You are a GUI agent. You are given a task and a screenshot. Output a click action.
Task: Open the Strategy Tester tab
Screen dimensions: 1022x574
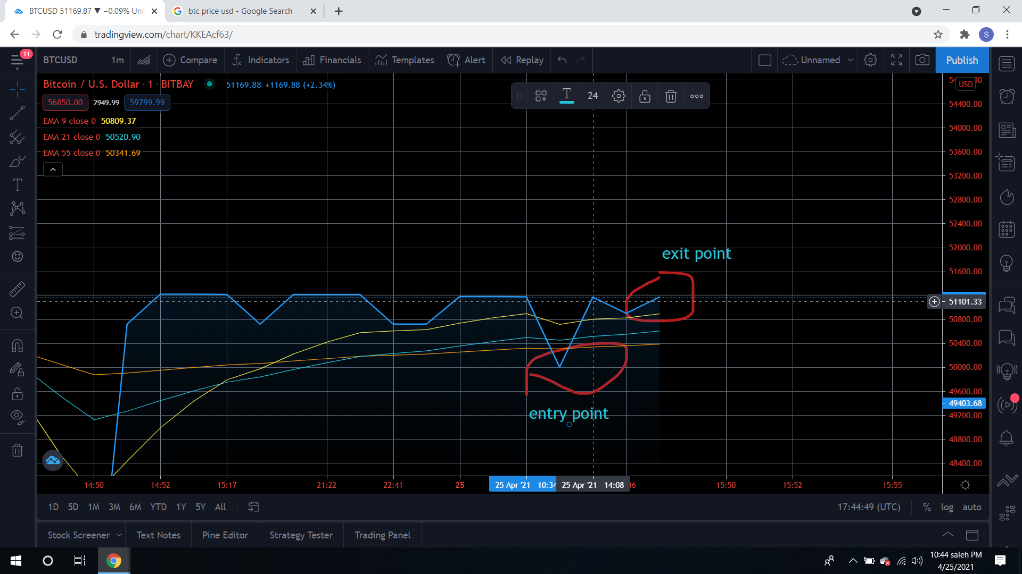(301, 535)
